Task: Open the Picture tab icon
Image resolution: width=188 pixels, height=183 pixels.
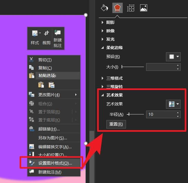Action: pos(144,8)
